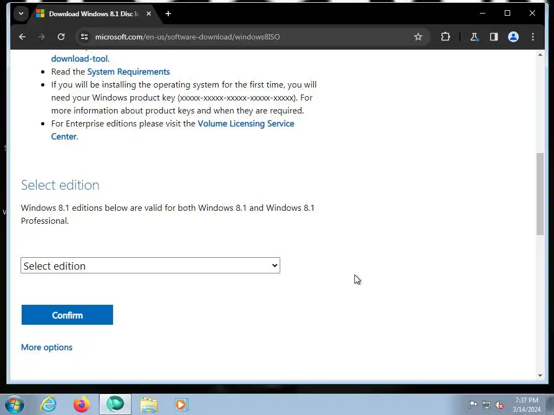
Task: Open a new browser tab
Action: coord(168,14)
